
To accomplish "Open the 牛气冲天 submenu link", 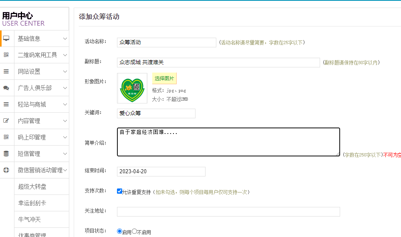I will [x=29, y=219].
